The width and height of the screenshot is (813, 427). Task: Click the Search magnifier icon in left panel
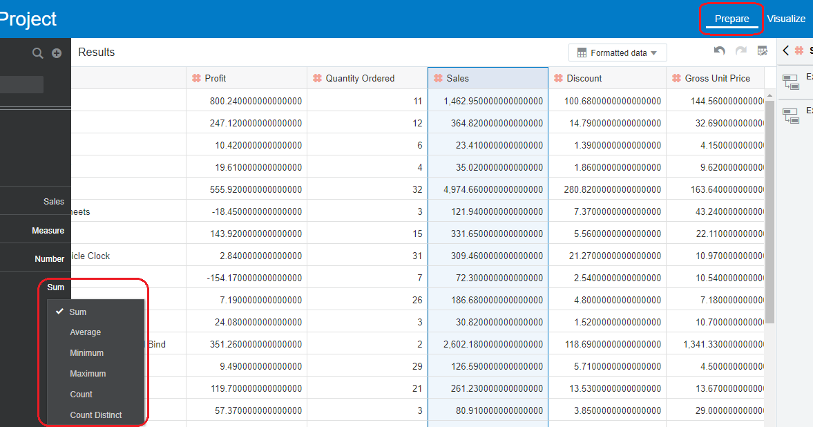37,53
